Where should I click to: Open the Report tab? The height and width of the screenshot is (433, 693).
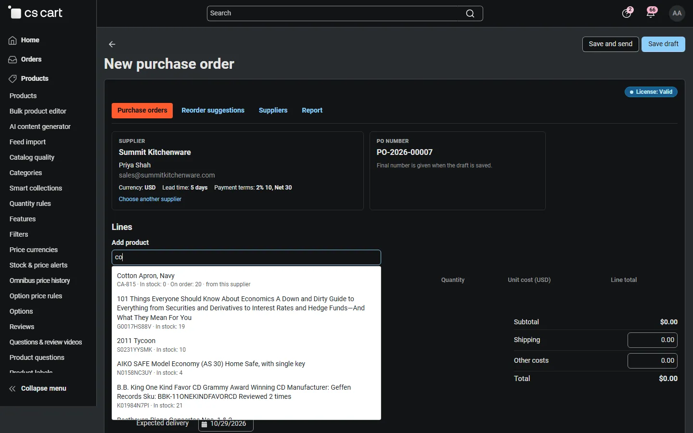(312, 111)
